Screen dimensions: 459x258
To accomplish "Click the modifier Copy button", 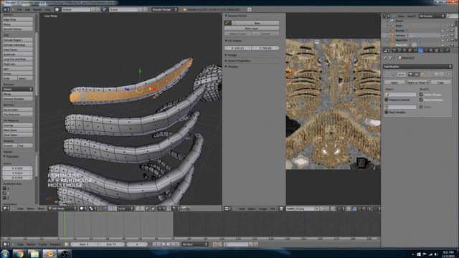I will point(440,83).
